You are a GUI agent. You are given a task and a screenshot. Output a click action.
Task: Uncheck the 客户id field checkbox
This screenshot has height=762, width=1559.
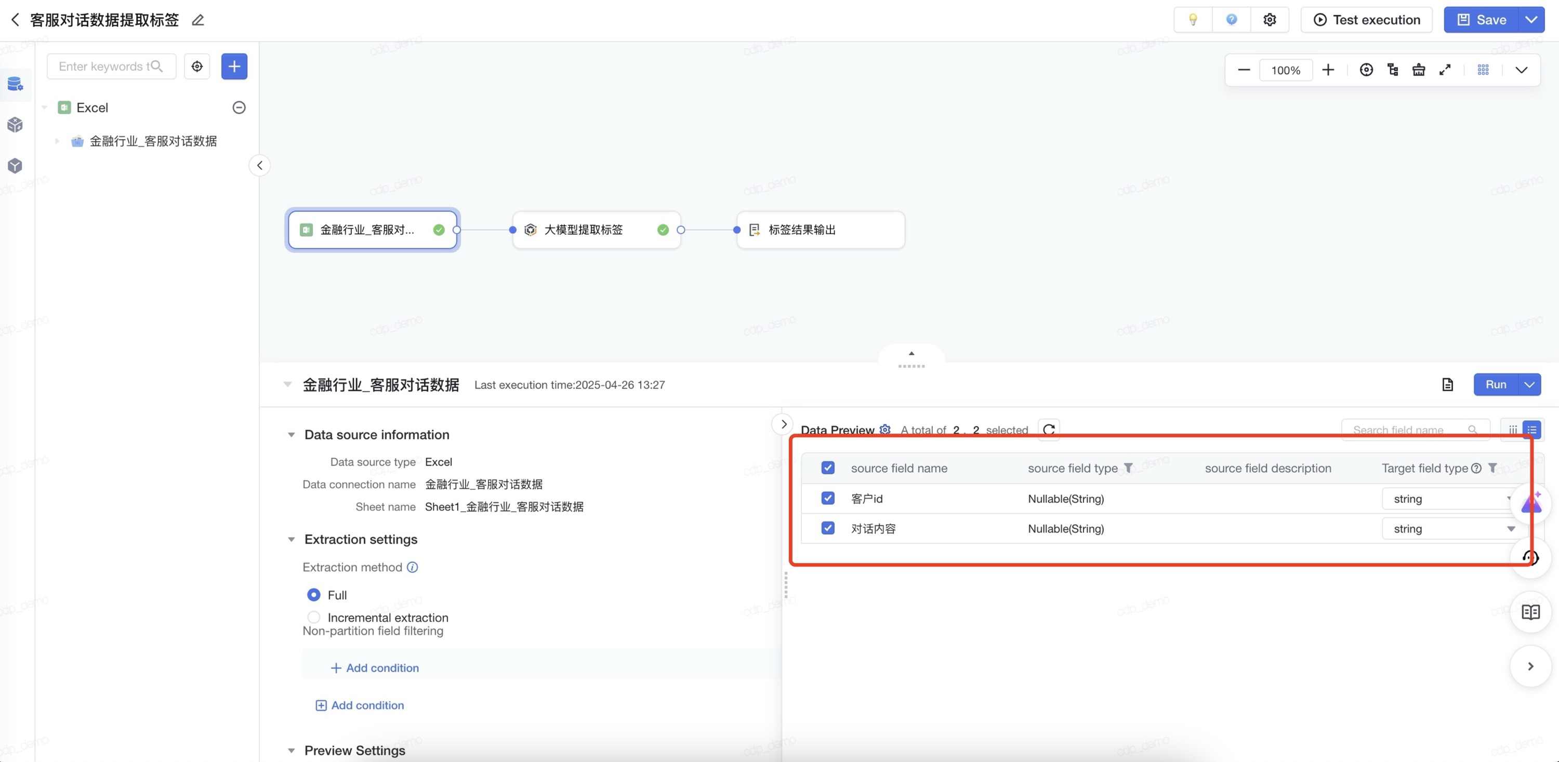click(827, 498)
